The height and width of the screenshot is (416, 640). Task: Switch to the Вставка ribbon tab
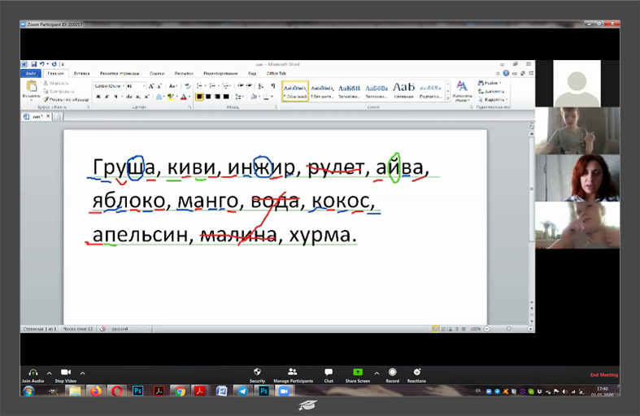[81, 73]
